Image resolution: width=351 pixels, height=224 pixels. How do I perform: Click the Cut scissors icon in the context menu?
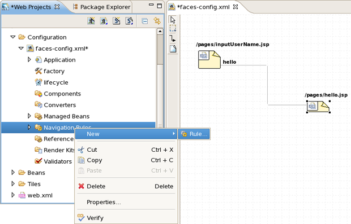tap(81, 150)
